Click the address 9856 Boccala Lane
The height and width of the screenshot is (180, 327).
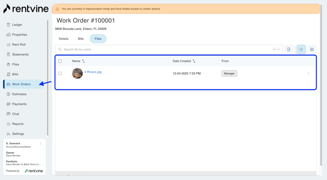coord(80,29)
